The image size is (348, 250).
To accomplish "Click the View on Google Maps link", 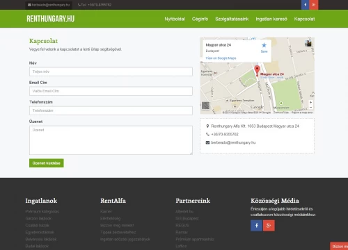I will [221, 58].
